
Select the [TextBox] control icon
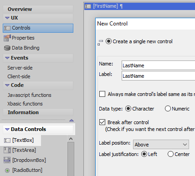click(7, 141)
